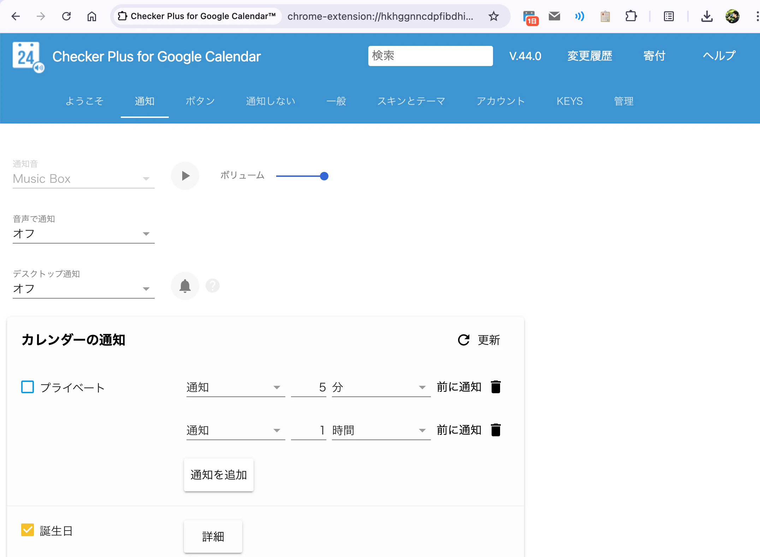The width and height of the screenshot is (760, 557).
Task: Go to the 管理 tab
Action: (x=624, y=101)
